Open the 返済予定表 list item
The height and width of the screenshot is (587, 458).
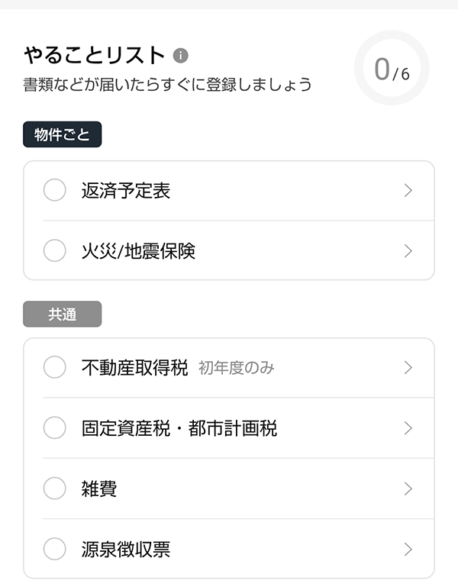coord(126,191)
